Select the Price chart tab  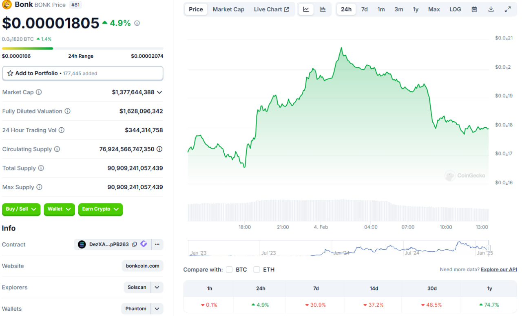point(196,9)
